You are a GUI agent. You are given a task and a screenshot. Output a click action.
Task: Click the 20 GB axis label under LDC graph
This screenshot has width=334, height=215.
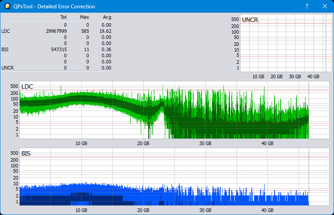(x=143, y=143)
